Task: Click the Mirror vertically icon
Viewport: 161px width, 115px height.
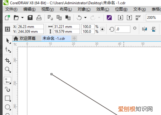Action: tap(154, 29)
